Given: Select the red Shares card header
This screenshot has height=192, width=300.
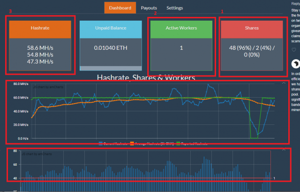Looking at the screenshot, I should coord(253,29).
